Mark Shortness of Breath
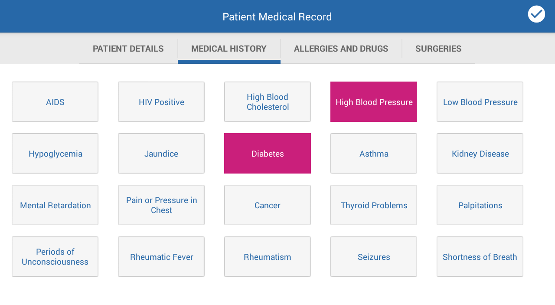Image resolution: width=555 pixels, height=305 pixels. click(x=480, y=257)
